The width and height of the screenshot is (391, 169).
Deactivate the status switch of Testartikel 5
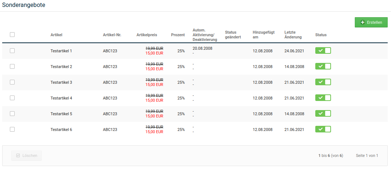coord(323,114)
